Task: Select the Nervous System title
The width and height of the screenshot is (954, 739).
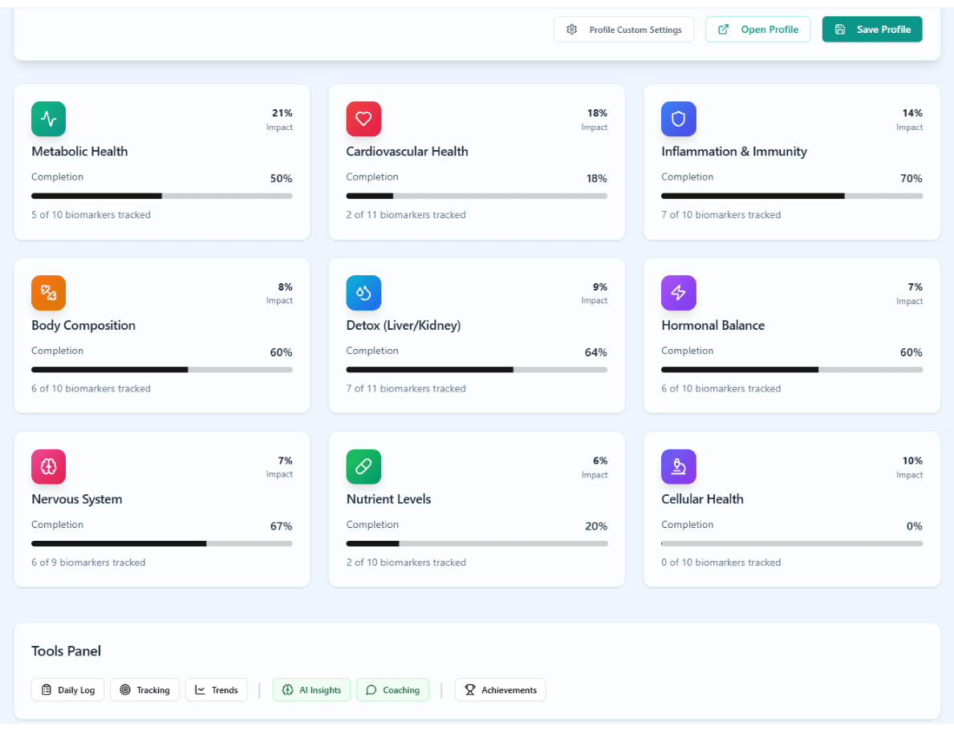Action: 77,499
